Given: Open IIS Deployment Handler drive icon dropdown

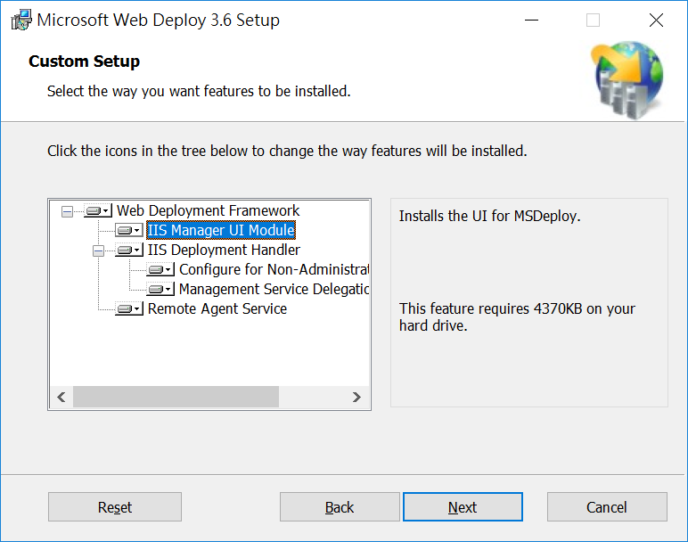Looking at the screenshot, I should (129, 250).
